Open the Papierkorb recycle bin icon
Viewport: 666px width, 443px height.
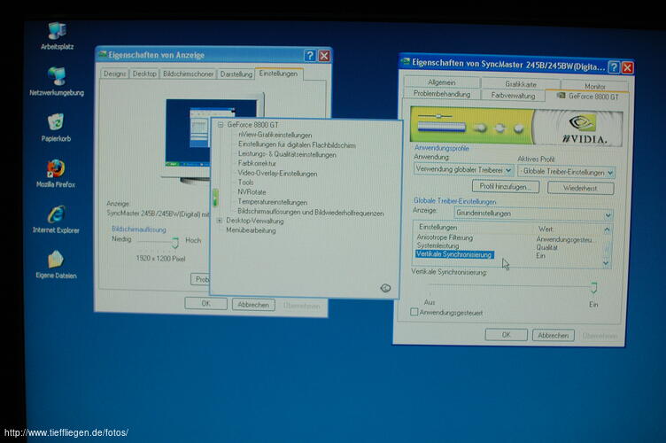click(56, 127)
